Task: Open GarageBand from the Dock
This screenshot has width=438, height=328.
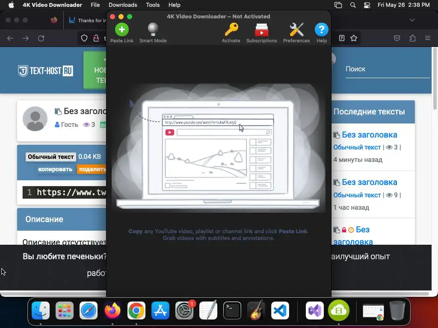Action: pos(256,310)
